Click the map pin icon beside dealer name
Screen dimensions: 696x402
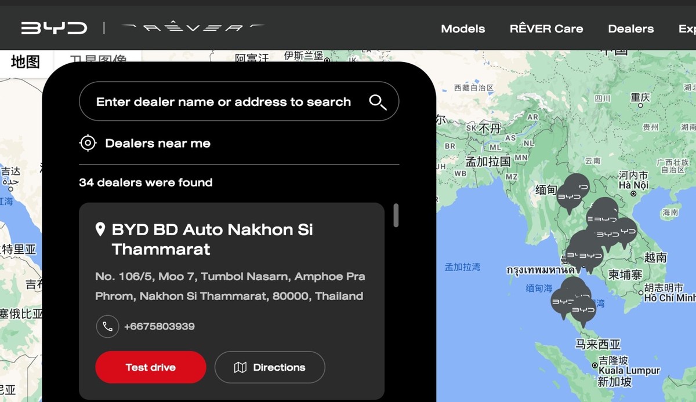[x=100, y=229]
